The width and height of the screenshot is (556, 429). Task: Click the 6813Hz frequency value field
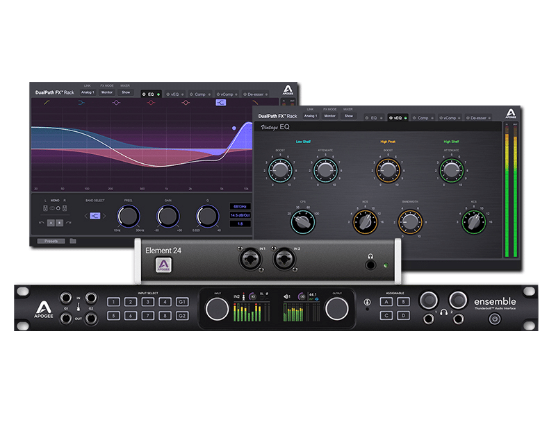click(240, 207)
